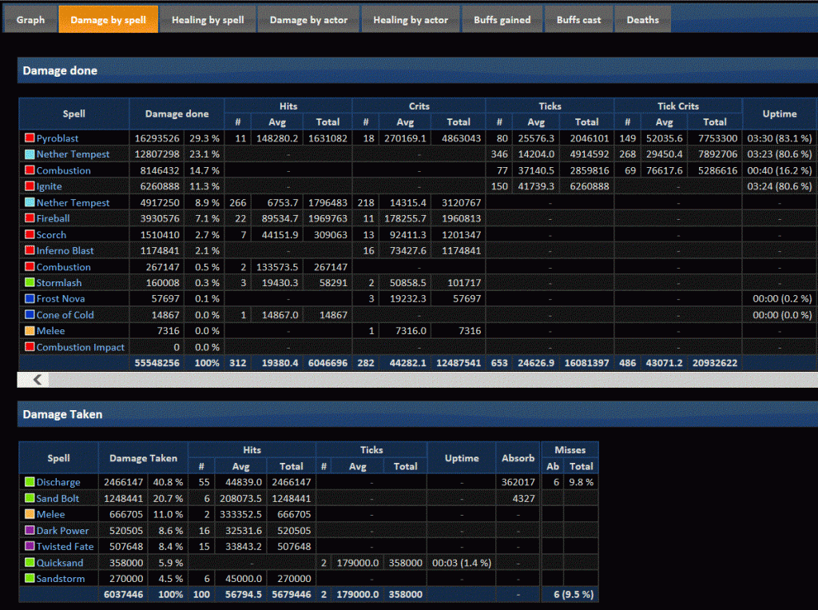The image size is (818, 610).
Task: Click the purple Dark Power swatch
Action: (30, 530)
